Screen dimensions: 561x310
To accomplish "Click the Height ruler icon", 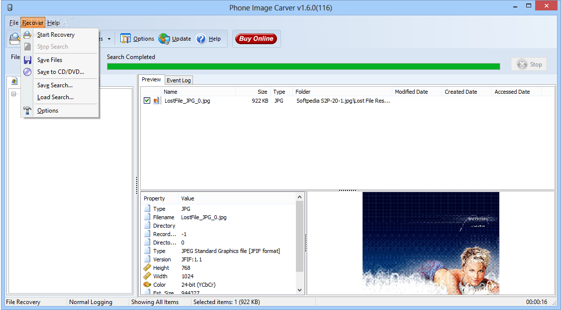I will pyautogui.click(x=147, y=267).
